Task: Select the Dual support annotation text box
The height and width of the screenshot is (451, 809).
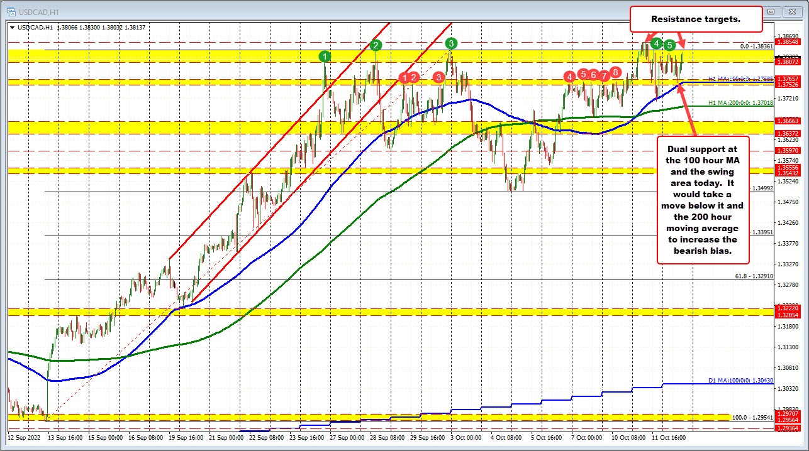Action: coord(703,199)
